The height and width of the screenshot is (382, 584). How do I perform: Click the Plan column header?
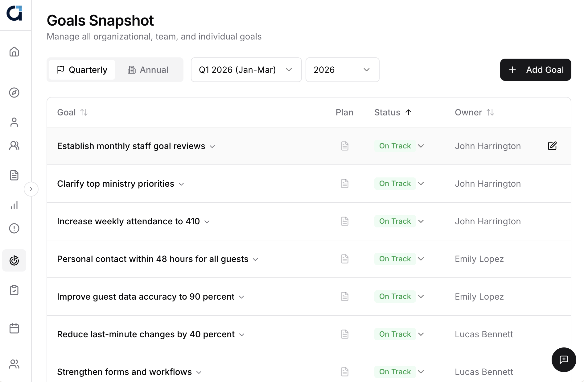pos(344,112)
